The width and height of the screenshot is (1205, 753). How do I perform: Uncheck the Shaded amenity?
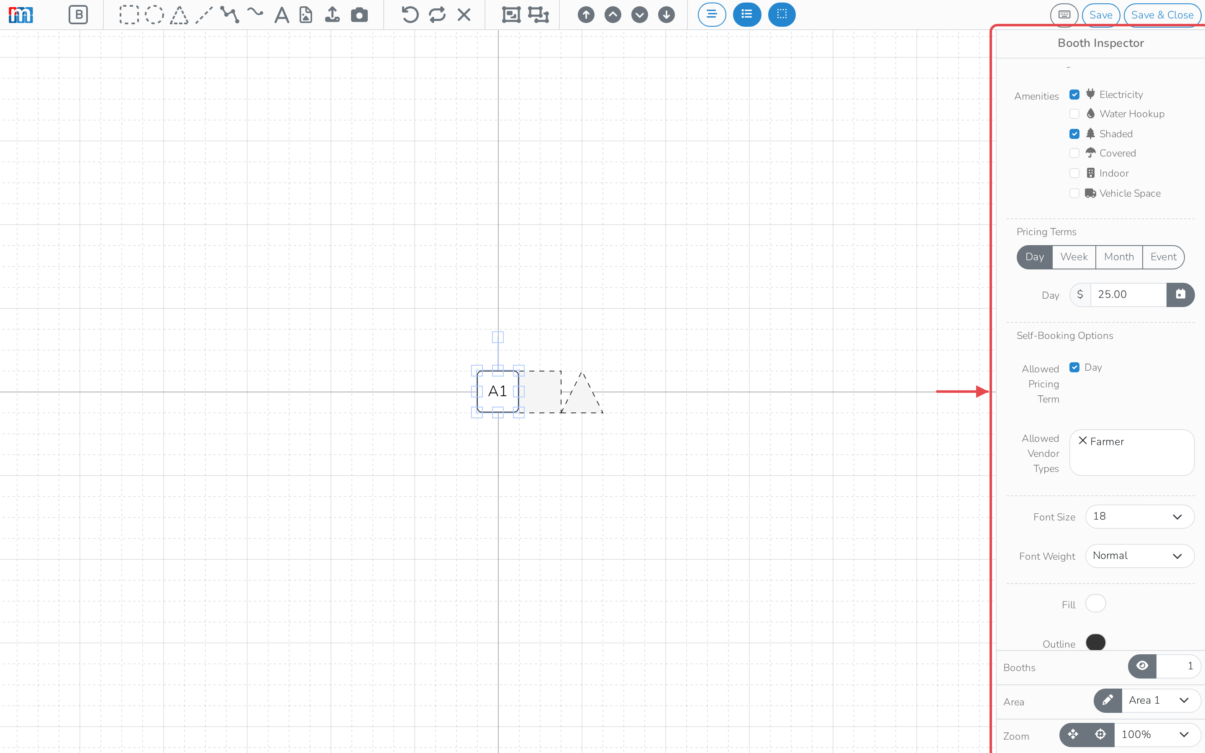coord(1074,134)
